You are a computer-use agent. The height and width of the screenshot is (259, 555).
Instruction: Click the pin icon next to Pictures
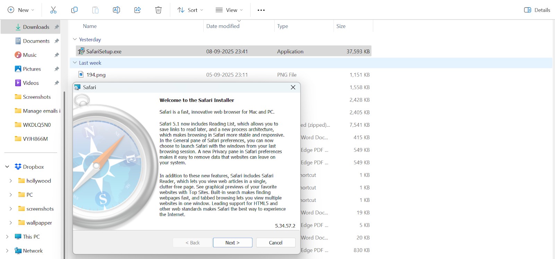pos(57,69)
